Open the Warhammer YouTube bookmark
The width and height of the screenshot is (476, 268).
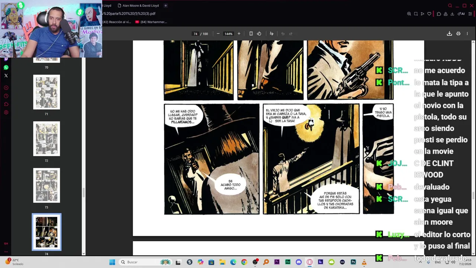tap(151, 22)
